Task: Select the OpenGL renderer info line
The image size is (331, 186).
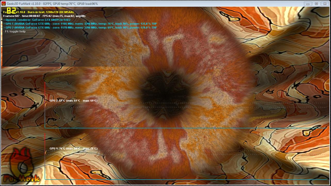Action: (x=37, y=20)
